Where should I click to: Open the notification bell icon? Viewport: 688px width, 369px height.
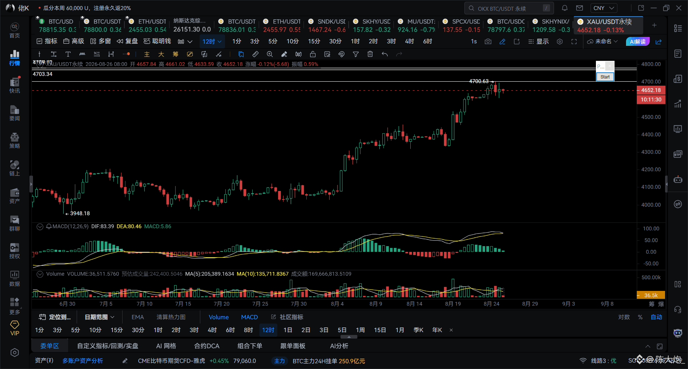click(565, 8)
